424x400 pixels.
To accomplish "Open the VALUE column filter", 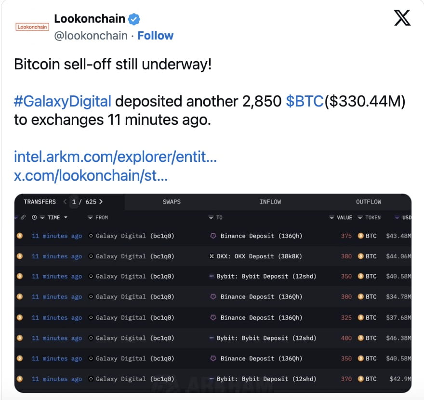I will pos(331,217).
